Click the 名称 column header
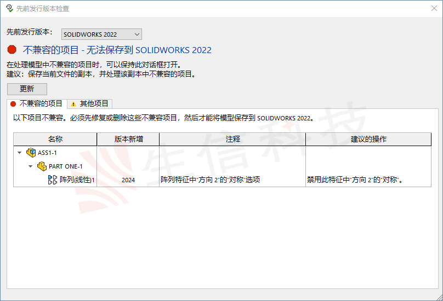 pos(55,139)
